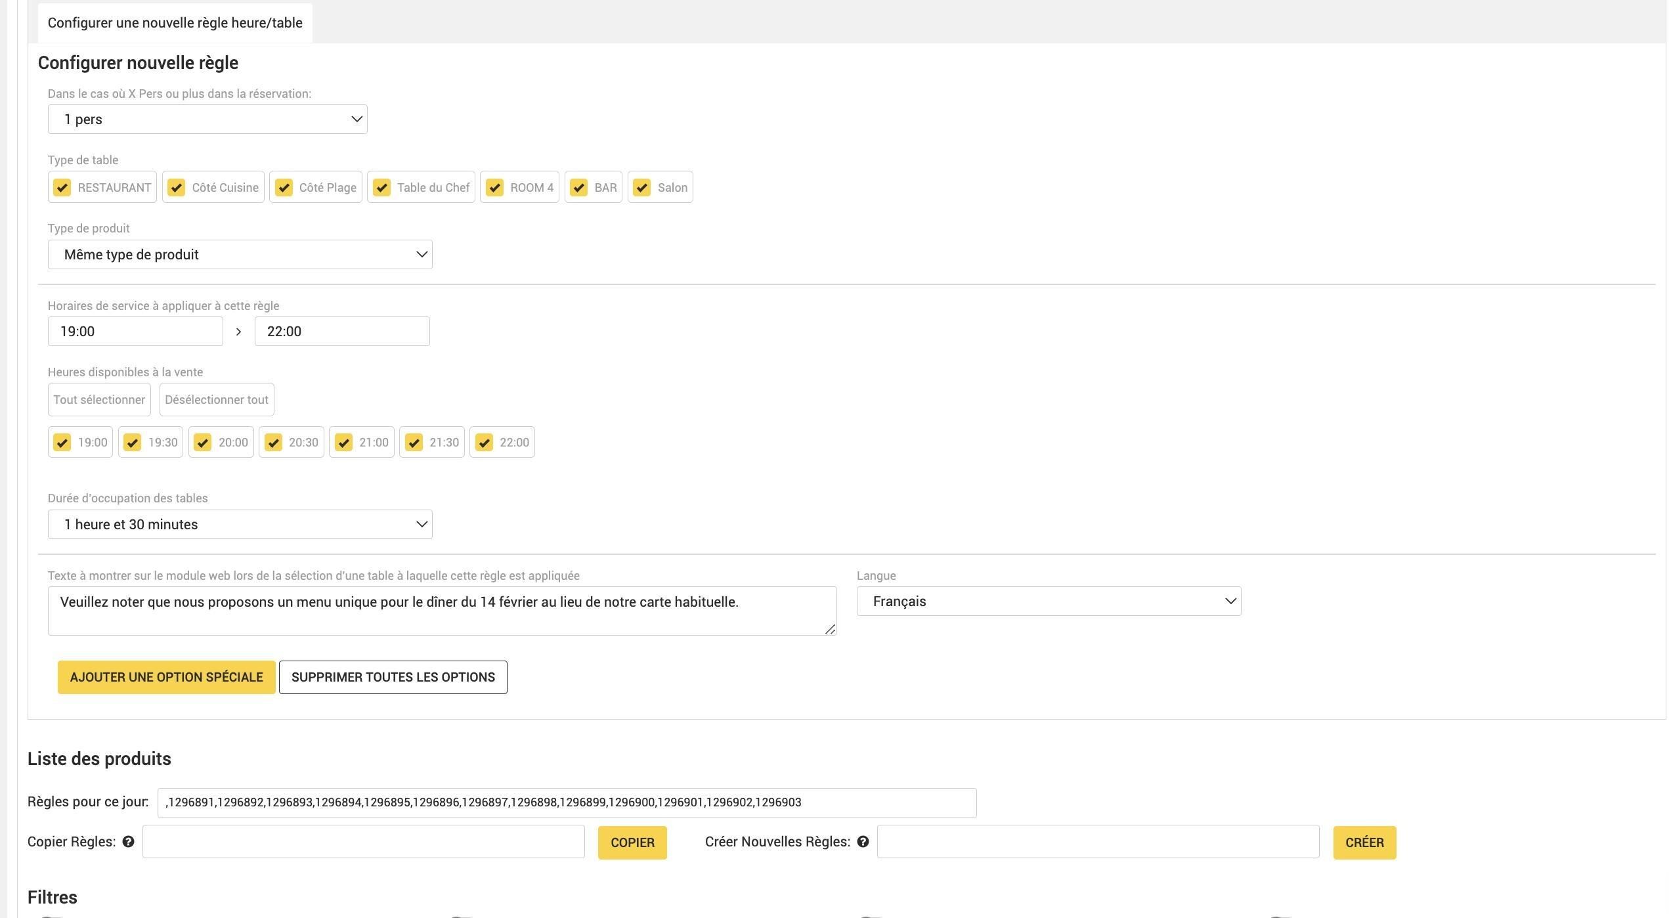Uncheck the 20:30 available hour
Screen dimensions: 1669x918
(273, 443)
